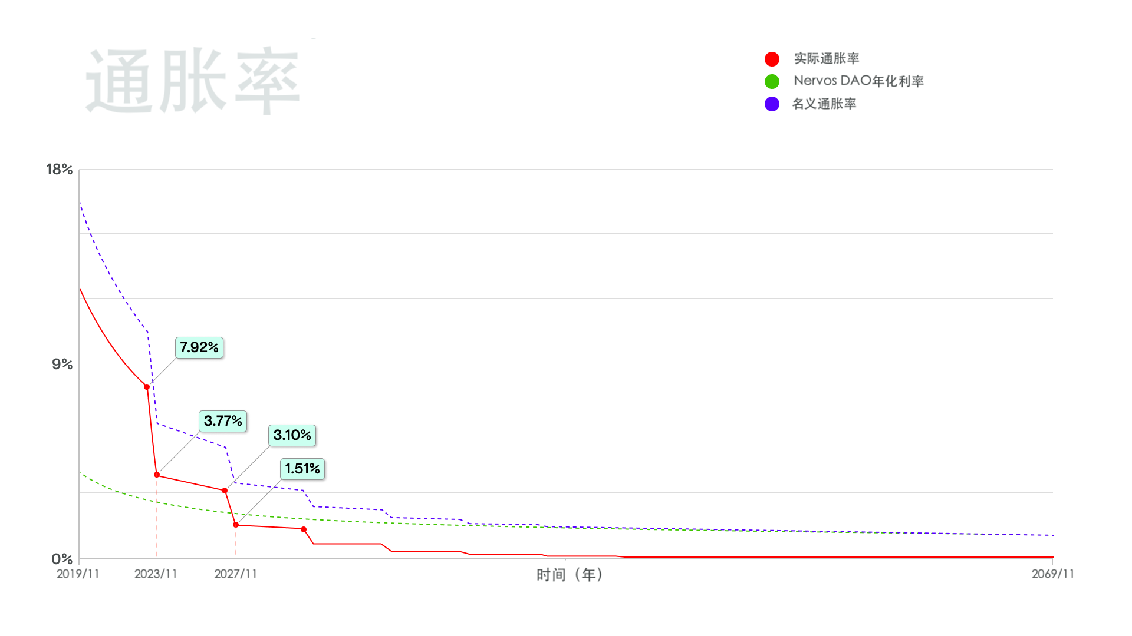This screenshot has width=1132, height=636.
Task: Click the purple 名义通胀率 legend dot
Action: [772, 104]
